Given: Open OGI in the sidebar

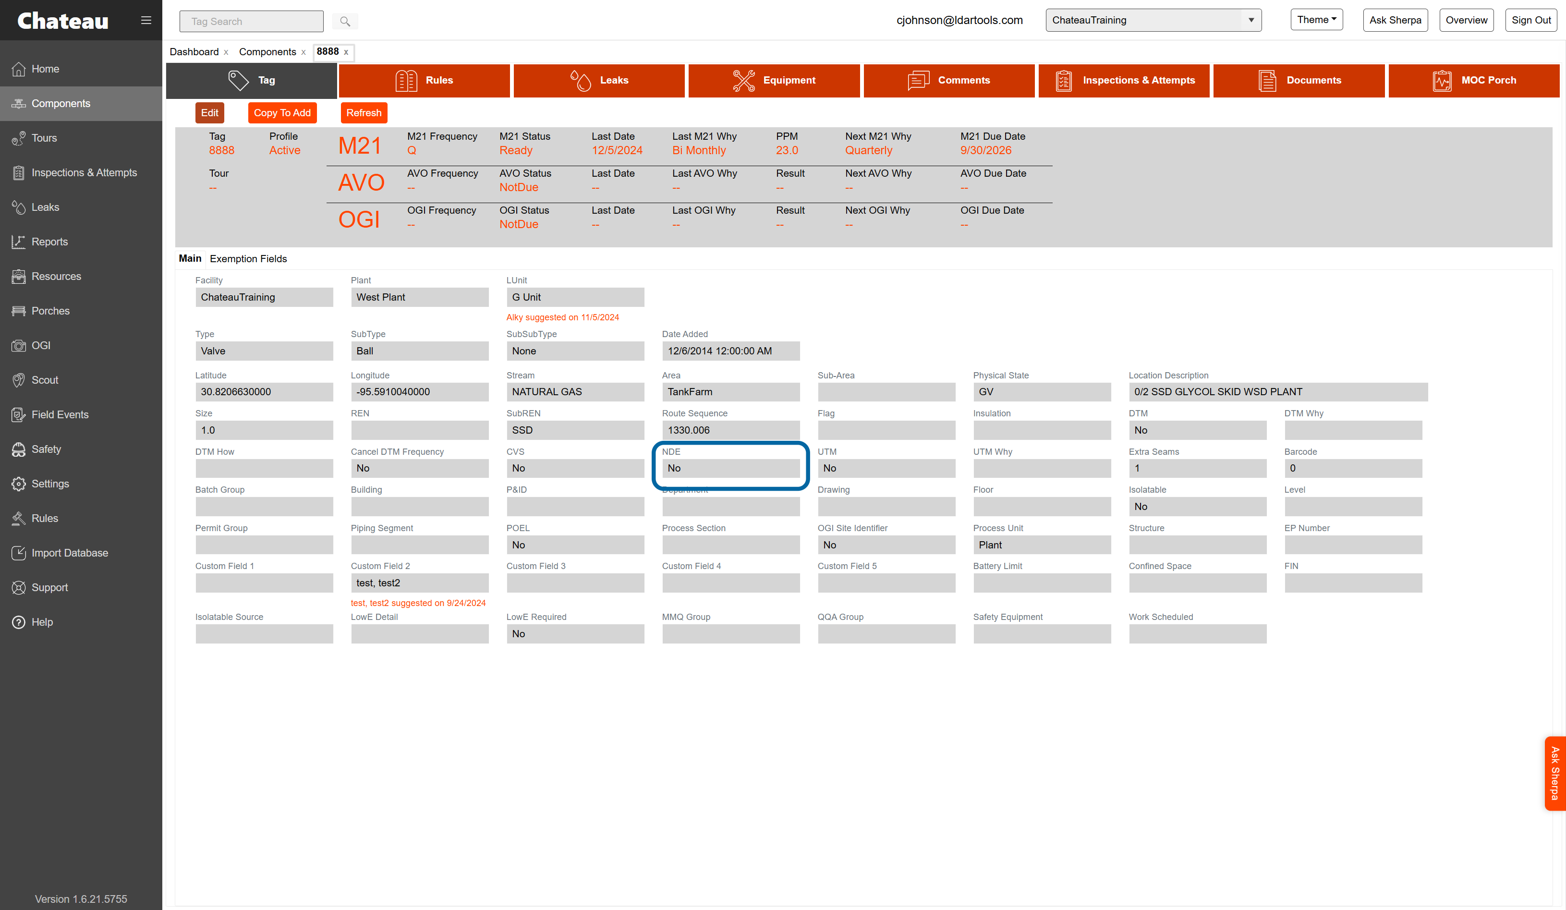Looking at the screenshot, I should pos(81,345).
